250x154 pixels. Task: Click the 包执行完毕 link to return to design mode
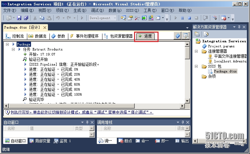pyautogui.click(x=82, y=112)
